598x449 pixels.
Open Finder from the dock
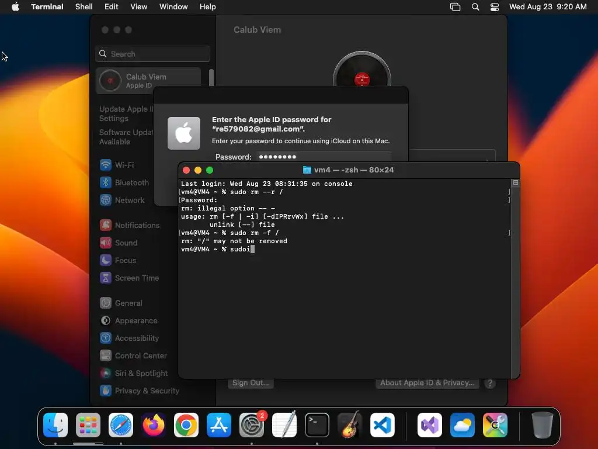click(x=55, y=425)
